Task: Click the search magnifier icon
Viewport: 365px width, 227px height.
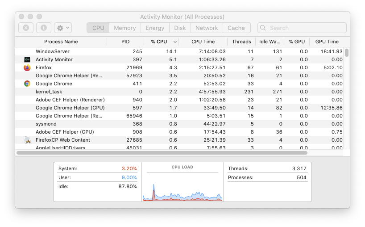Action: (x=264, y=28)
